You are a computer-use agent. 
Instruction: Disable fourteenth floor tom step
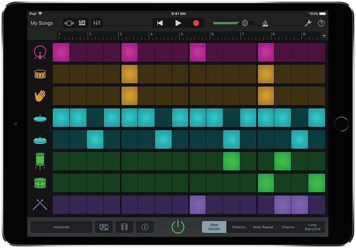click(x=283, y=161)
